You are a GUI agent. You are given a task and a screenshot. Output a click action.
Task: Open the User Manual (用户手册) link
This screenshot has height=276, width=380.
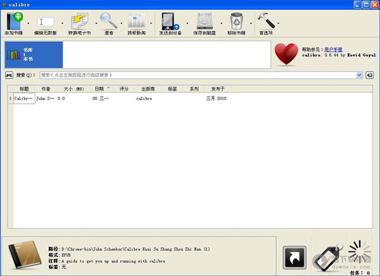coord(335,49)
